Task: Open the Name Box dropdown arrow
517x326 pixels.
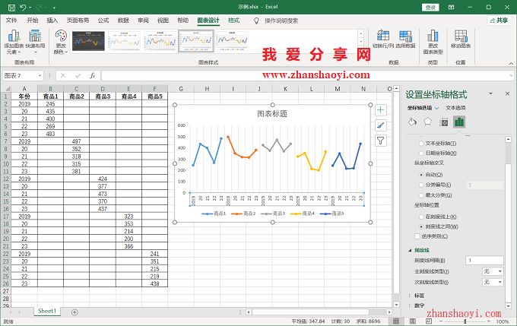Action: [x=40, y=76]
